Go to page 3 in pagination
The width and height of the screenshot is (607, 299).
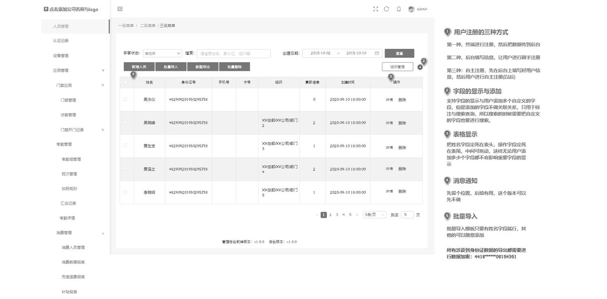337,215
